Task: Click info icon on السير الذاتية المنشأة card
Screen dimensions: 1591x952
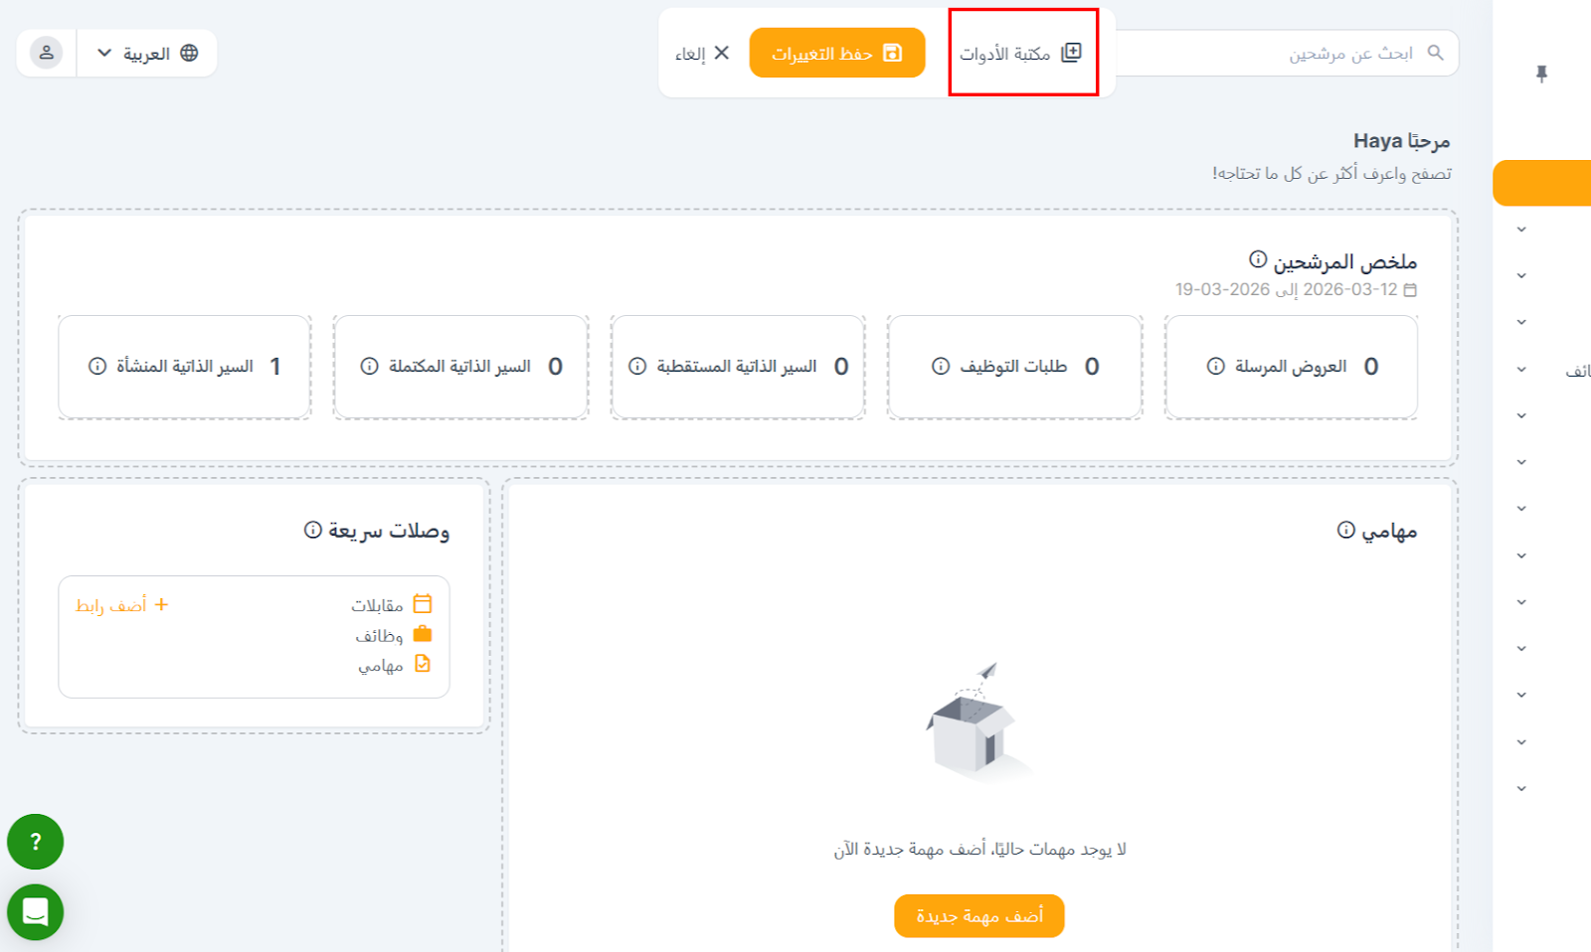Action: coord(97,367)
